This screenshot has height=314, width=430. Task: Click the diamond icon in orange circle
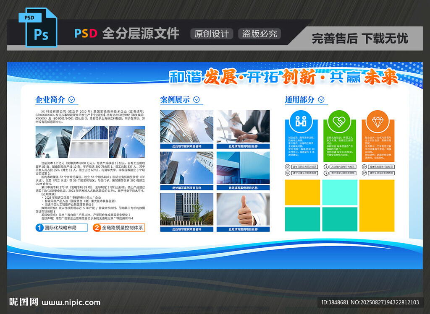378,122
